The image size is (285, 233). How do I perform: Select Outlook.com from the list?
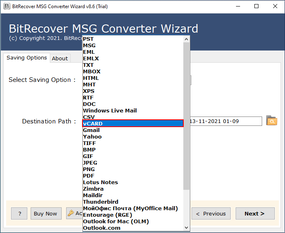click(x=133, y=228)
